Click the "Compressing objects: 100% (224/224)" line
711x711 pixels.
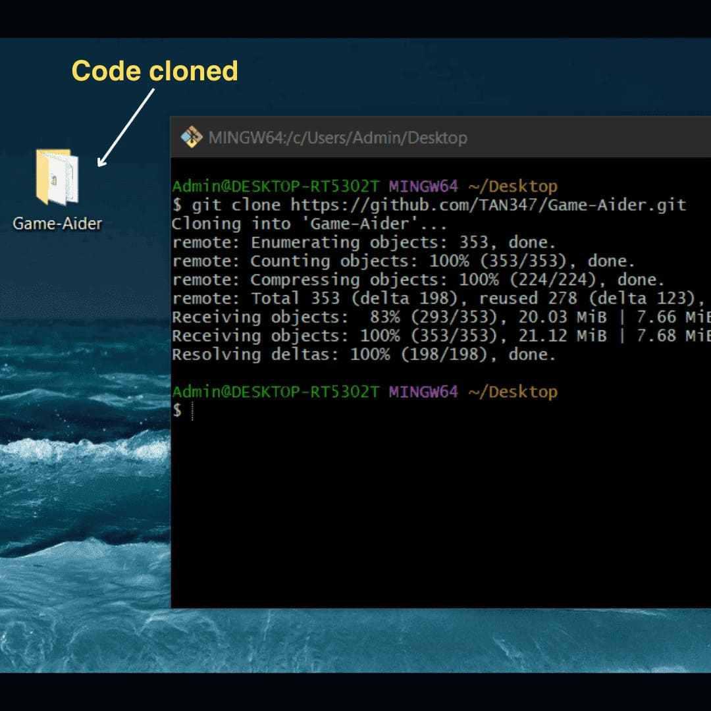pyautogui.click(x=418, y=280)
